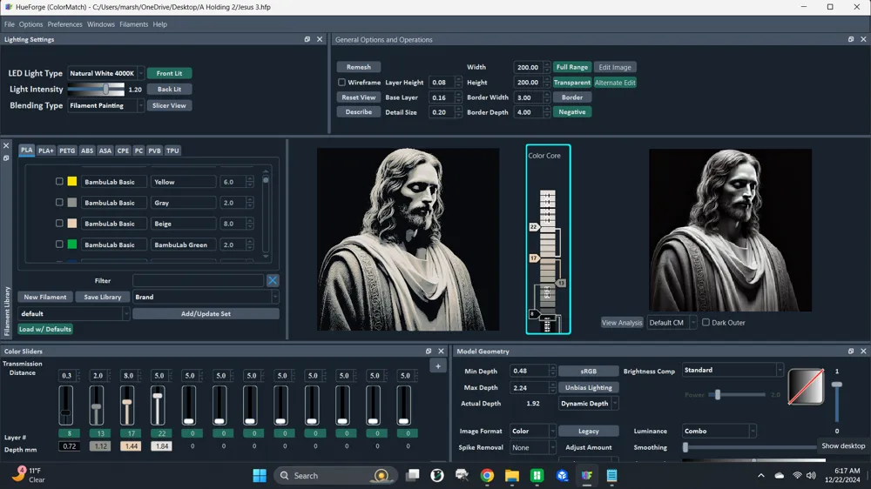Click the Width value field
The width and height of the screenshot is (871, 489).
point(527,67)
